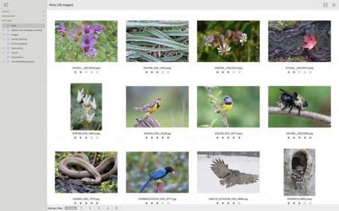Select rating filter segment 5

tap(116, 208)
